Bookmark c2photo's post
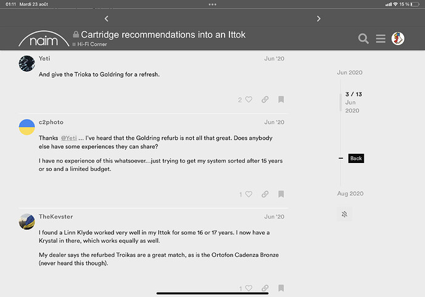425x297 pixels. click(x=281, y=194)
